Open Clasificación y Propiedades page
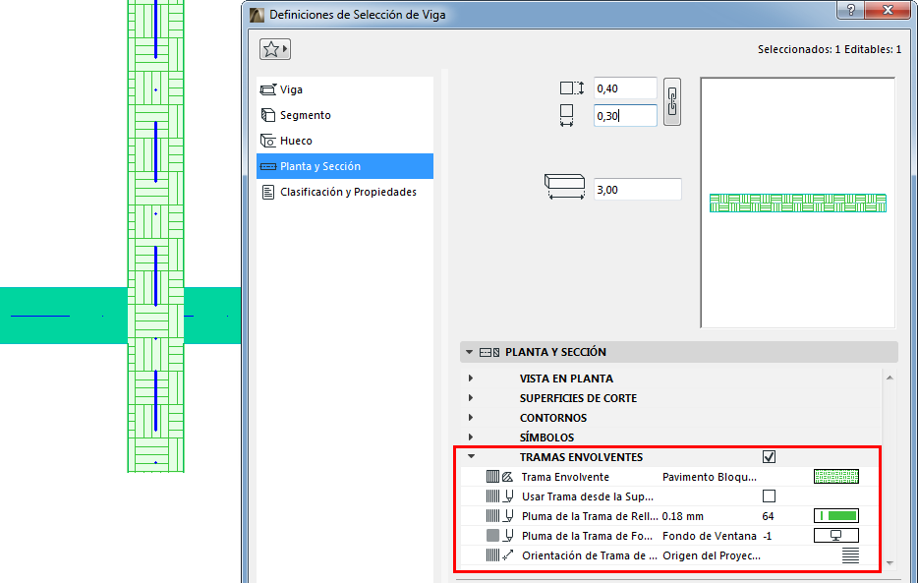The height and width of the screenshot is (583, 918). pyautogui.click(x=345, y=192)
